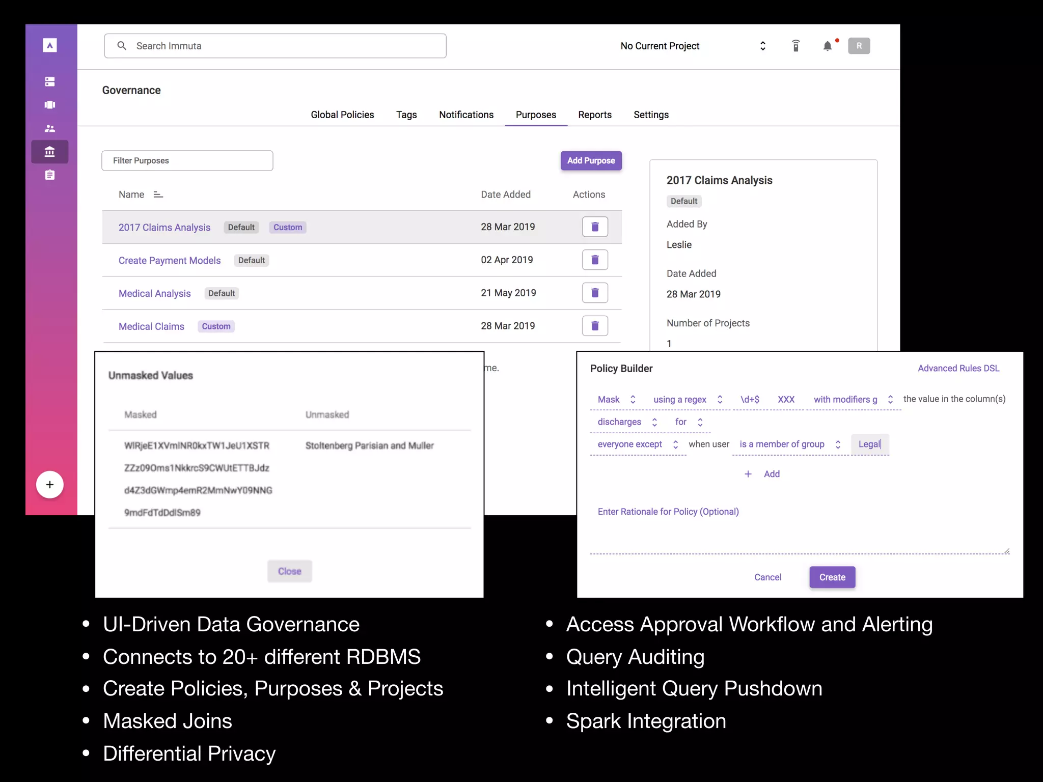Click the XXX replacement field

(x=786, y=400)
